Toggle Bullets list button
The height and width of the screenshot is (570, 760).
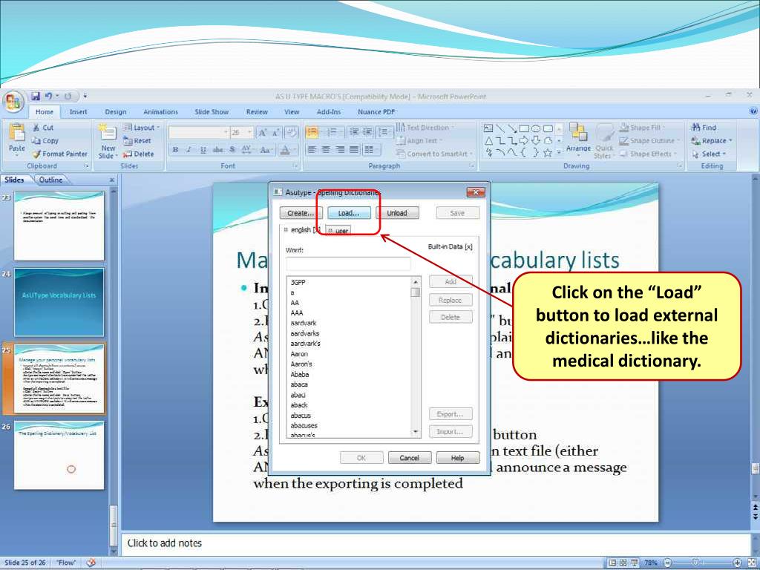[x=312, y=132]
